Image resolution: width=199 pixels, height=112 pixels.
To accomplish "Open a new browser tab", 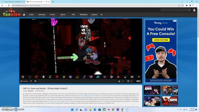I will (x=53, y=2).
